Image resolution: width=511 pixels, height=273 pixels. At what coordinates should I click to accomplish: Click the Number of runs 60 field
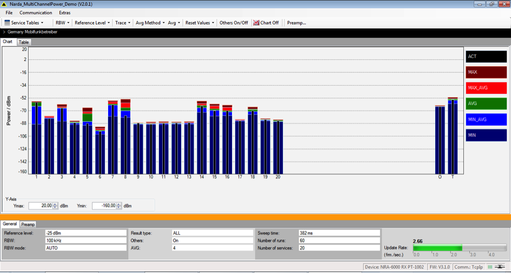click(339, 241)
